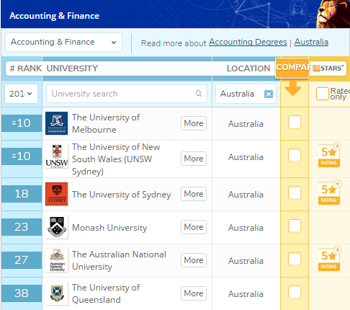Click the =10 rank of UNSW Sydney
Viewport: 350px width, 310px height.
click(x=22, y=156)
